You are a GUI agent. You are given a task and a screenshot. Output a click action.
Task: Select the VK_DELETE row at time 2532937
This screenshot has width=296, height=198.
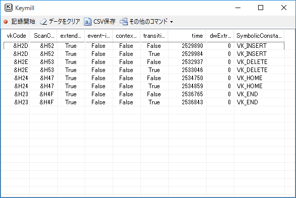[x=144, y=62]
